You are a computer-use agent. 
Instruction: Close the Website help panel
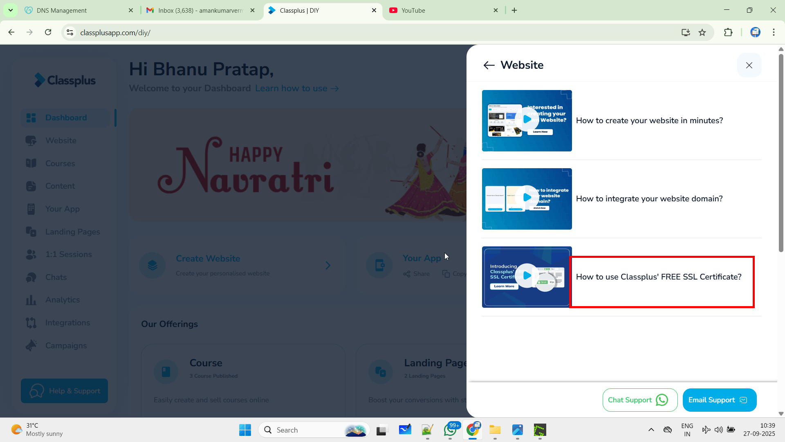tap(749, 65)
